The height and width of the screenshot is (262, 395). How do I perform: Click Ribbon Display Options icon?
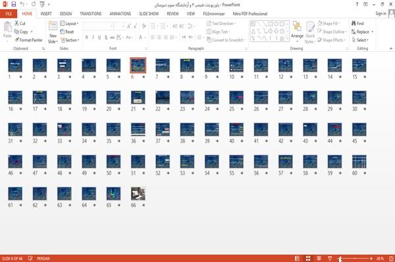tap(365, 5)
